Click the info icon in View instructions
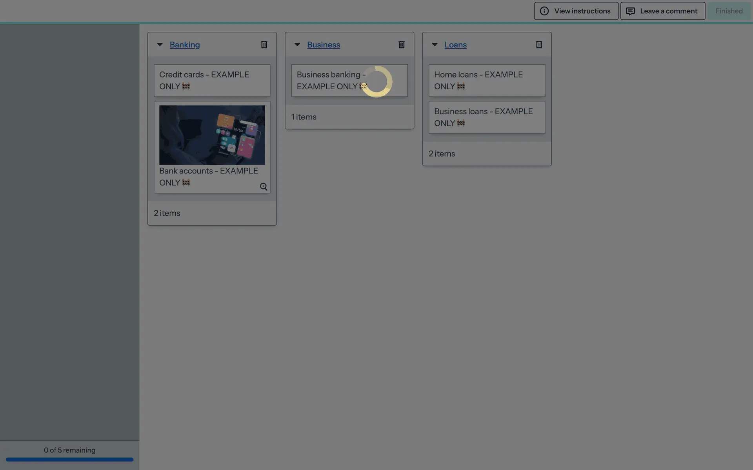 pos(544,11)
